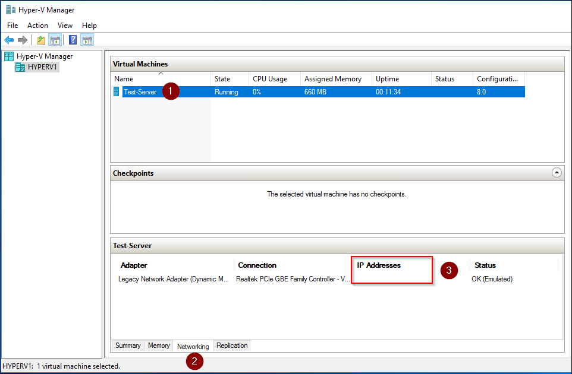The height and width of the screenshot is (374, 572).
Task: Open Help using the question mark icon
Action: point(71,40)
